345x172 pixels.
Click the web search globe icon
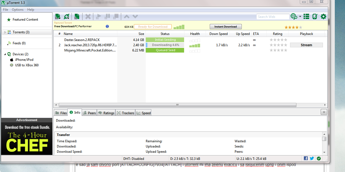[x=294, y=17]
